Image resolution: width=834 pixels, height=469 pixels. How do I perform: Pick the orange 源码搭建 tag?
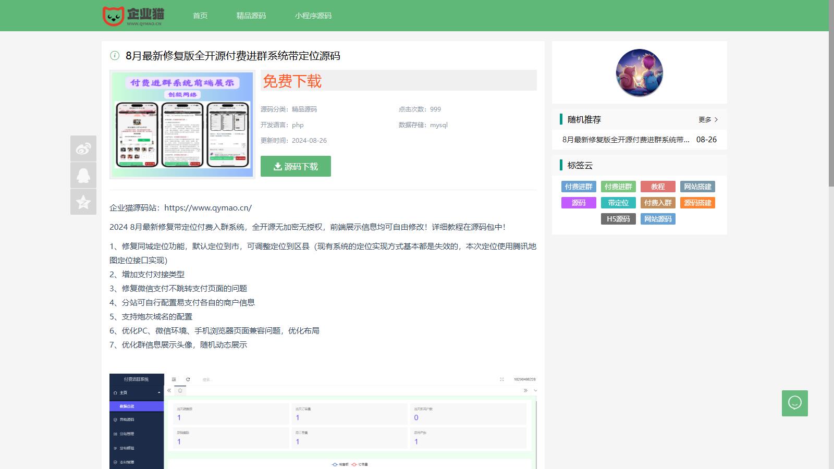[x=697, y=203]
